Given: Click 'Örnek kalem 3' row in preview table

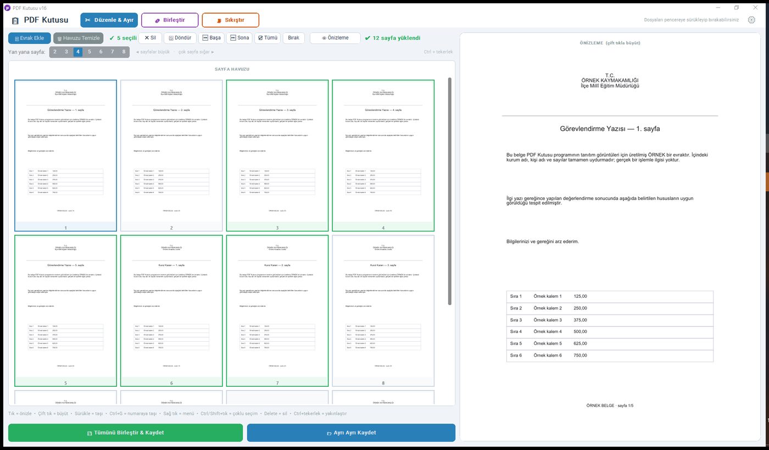Looking at the screenshot, I should (x=610, y=320).
